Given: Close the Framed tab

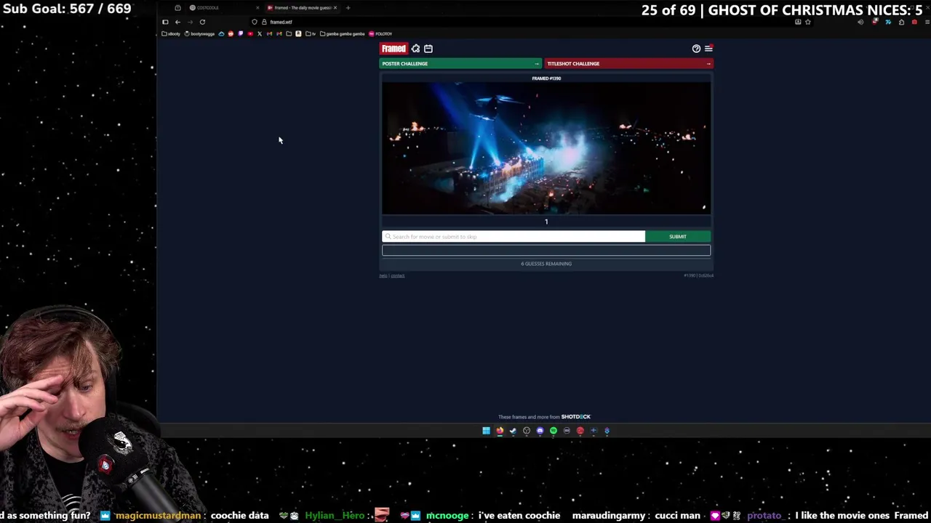Looking at the screenshot, I should [x=335, y=8].
